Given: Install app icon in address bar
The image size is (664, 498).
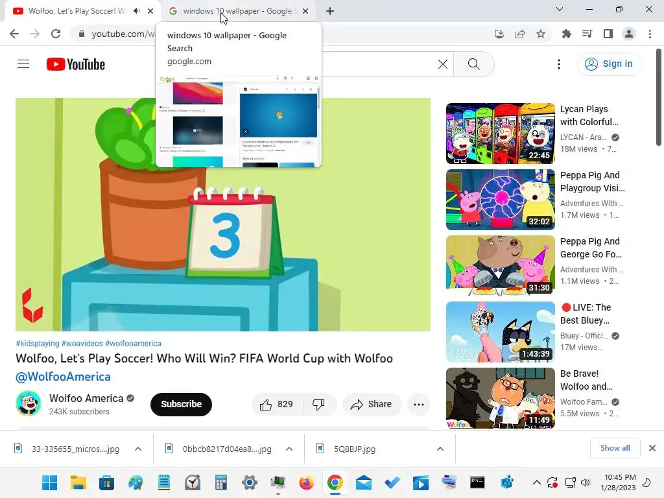Looking at the screenshot, I should [499, 34].
